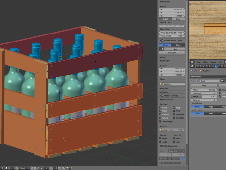Click the orange object icon beside Item name

pyautogui.click(x=161, y=84)
